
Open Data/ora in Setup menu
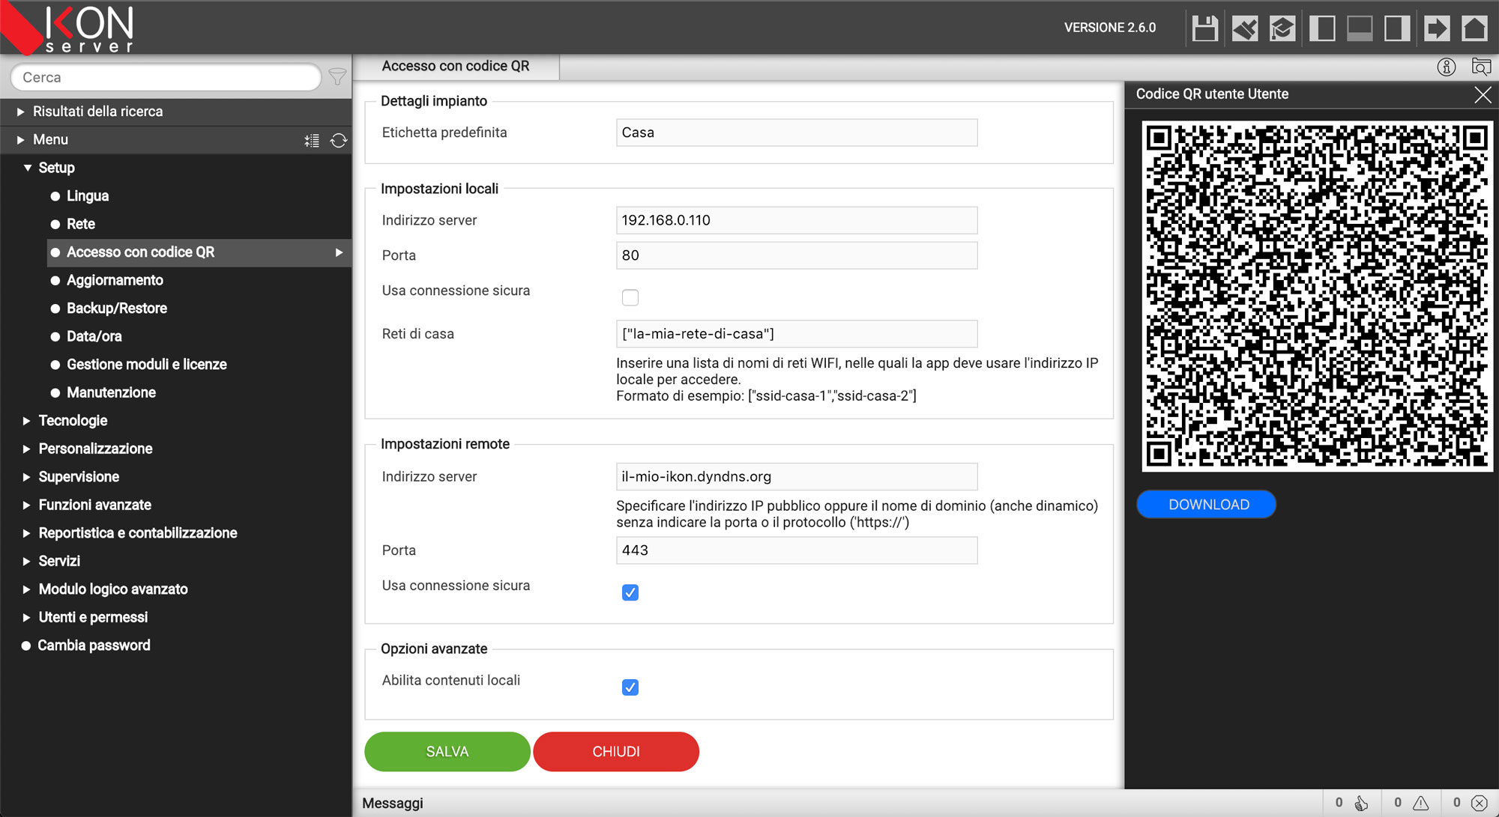(x=94, y=336)
